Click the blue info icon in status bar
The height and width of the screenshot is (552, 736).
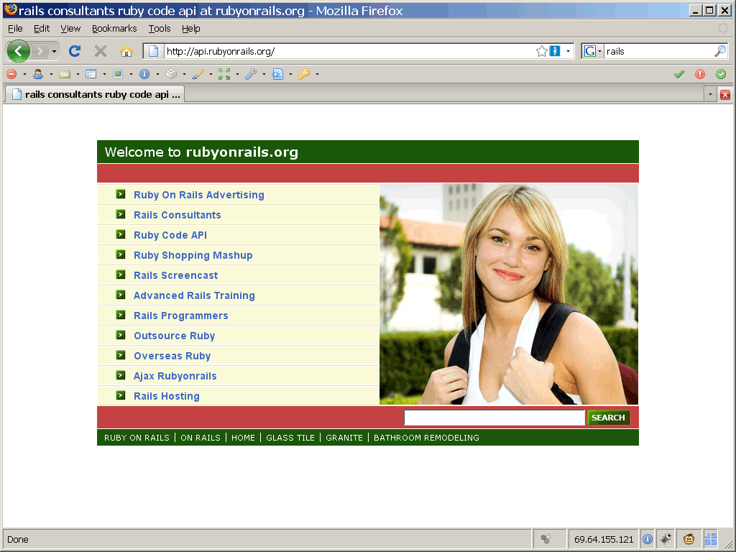click(x=648, y=539)
